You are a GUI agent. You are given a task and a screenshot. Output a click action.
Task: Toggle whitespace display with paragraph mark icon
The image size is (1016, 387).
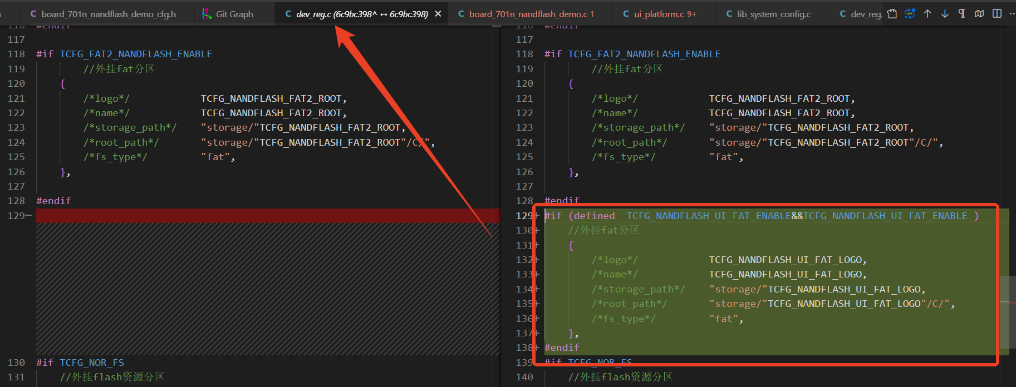click(961, 14)
